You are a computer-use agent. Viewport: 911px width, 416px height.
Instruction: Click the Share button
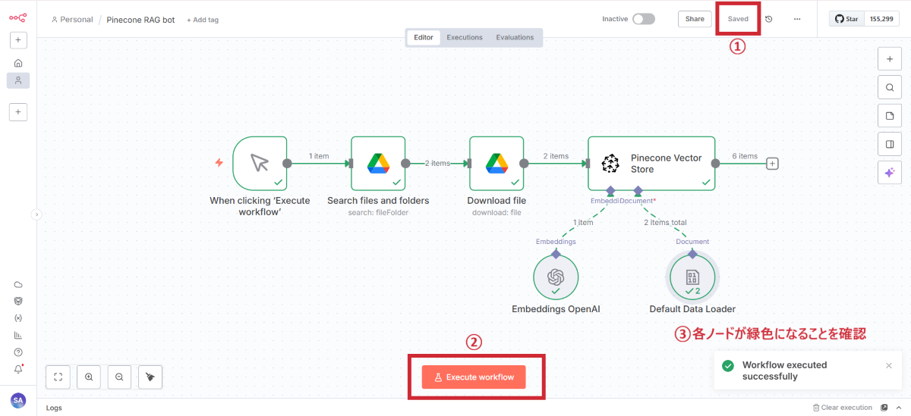click(695, 19)
